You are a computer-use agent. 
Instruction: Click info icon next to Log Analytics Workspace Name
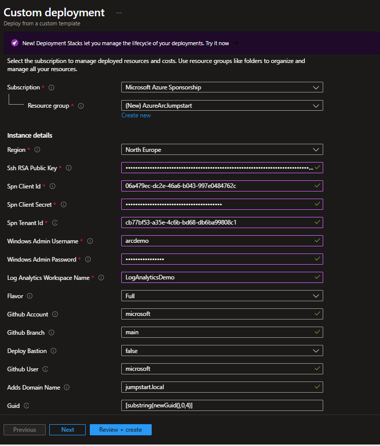point(101,278)
